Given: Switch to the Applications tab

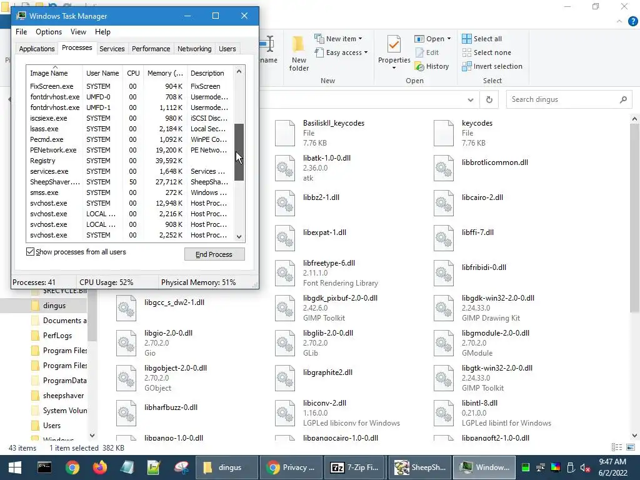Looking at the screenshot, I should [37, 49].
